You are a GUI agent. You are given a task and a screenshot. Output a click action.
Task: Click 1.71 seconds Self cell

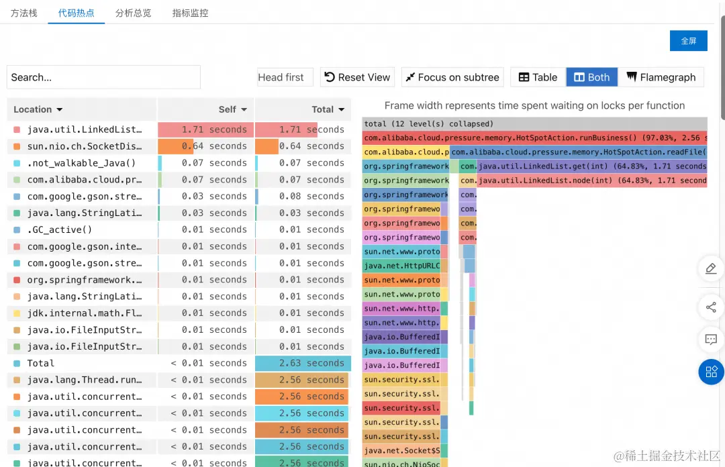pos(206,129)
